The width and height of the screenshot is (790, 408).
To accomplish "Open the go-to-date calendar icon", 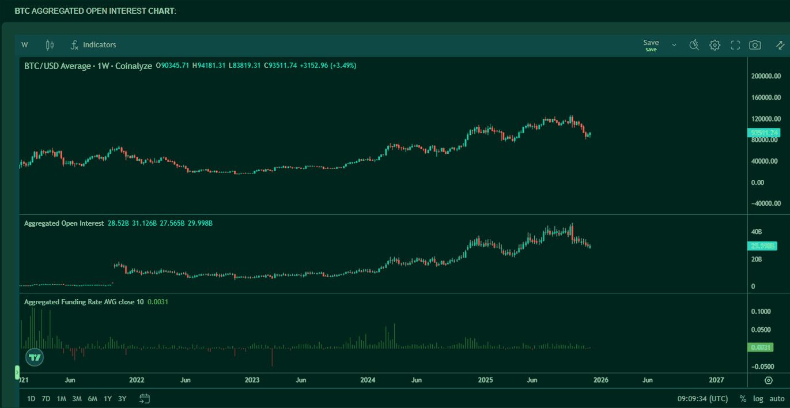I will (145, 398).
